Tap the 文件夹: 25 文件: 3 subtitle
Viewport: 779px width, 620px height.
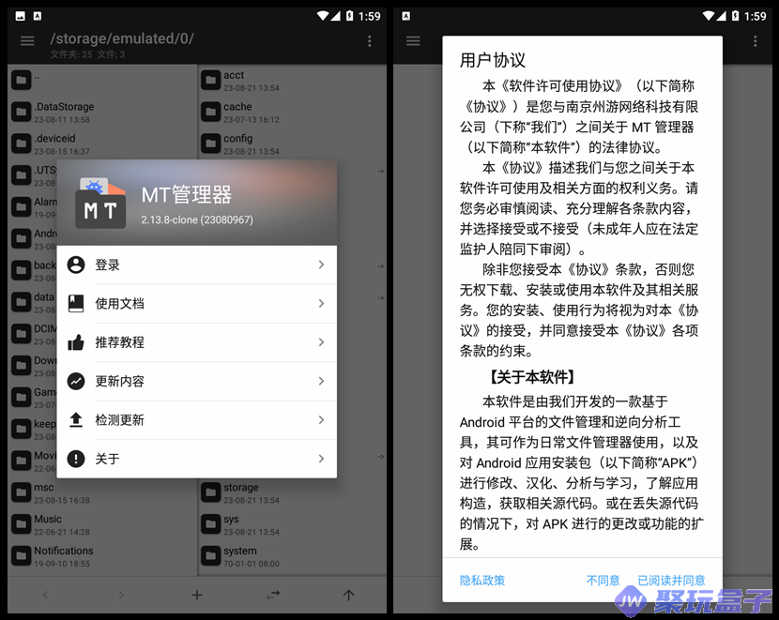coord(87,54)
